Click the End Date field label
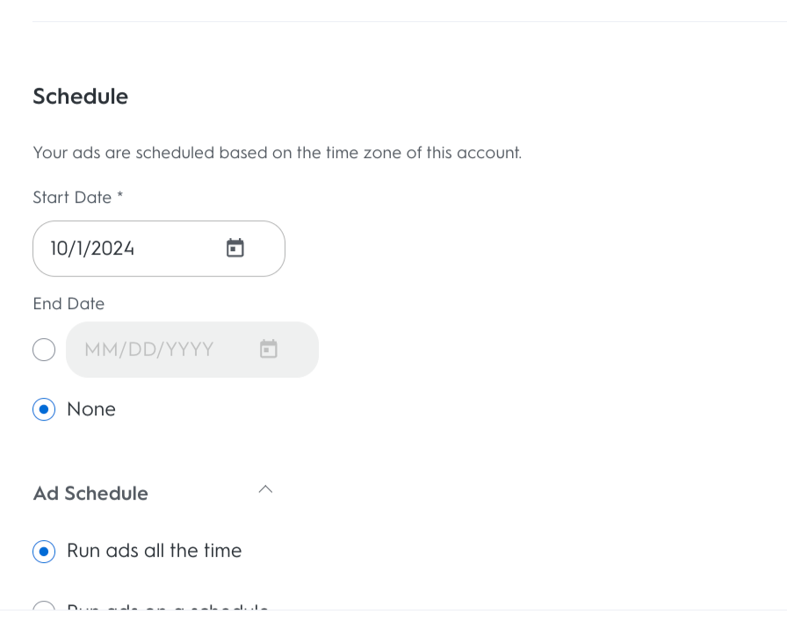 69,304
